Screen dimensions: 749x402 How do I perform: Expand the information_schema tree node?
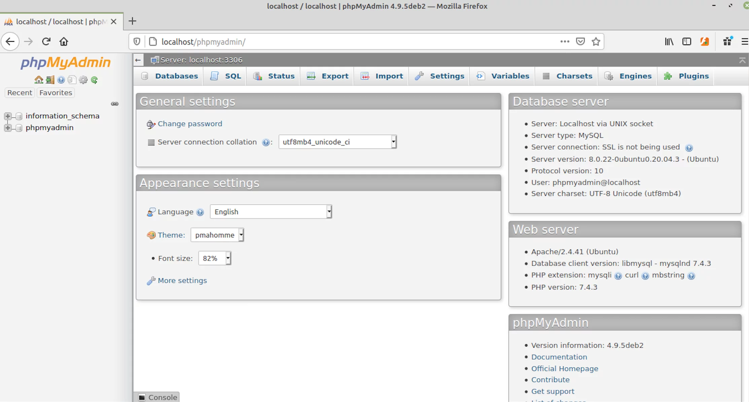pyautogui.click(x=7, y=116)
